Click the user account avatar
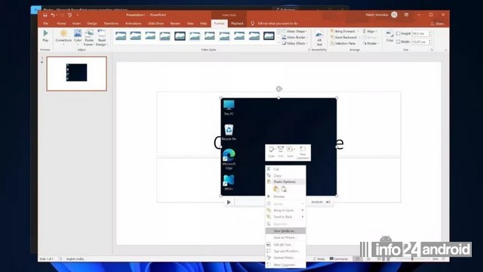The width and height of the screenshot is (483, 272). [394, 15]
